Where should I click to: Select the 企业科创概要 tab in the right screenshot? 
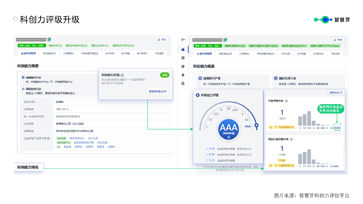(x=205, y=54)
